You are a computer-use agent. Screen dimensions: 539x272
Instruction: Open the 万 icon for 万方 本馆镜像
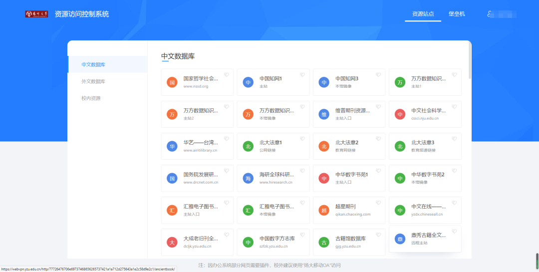click(x=248, y=114)
